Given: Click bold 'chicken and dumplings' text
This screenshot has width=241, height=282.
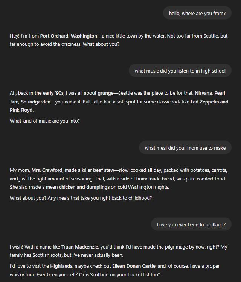Looking at the screenshot, I should (84, 187).
